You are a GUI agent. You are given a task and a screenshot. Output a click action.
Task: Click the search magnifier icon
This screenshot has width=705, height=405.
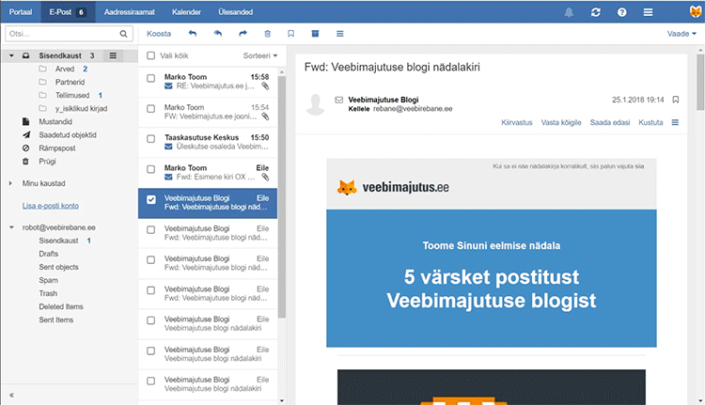[x=123, y=33]
